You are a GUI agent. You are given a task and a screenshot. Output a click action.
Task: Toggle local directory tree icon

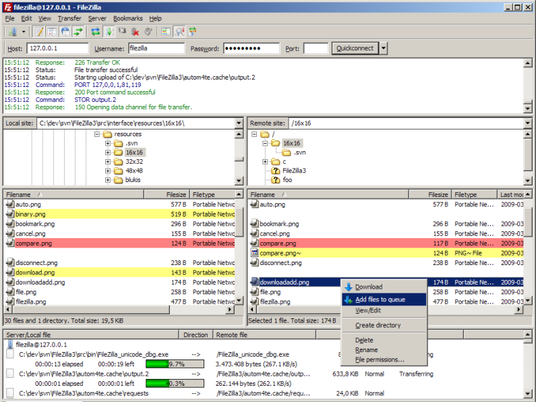[x=52, y=32]
